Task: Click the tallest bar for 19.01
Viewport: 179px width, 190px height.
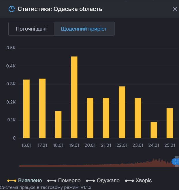Action: tap(74, 97)
